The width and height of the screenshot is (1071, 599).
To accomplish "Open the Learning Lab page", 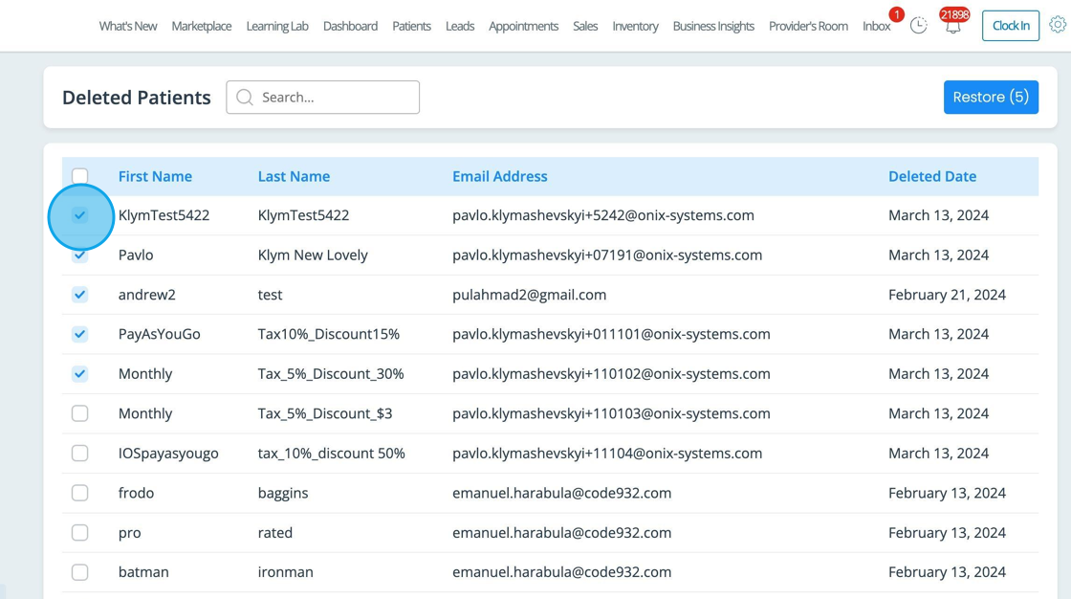I will tap(277, 26).
